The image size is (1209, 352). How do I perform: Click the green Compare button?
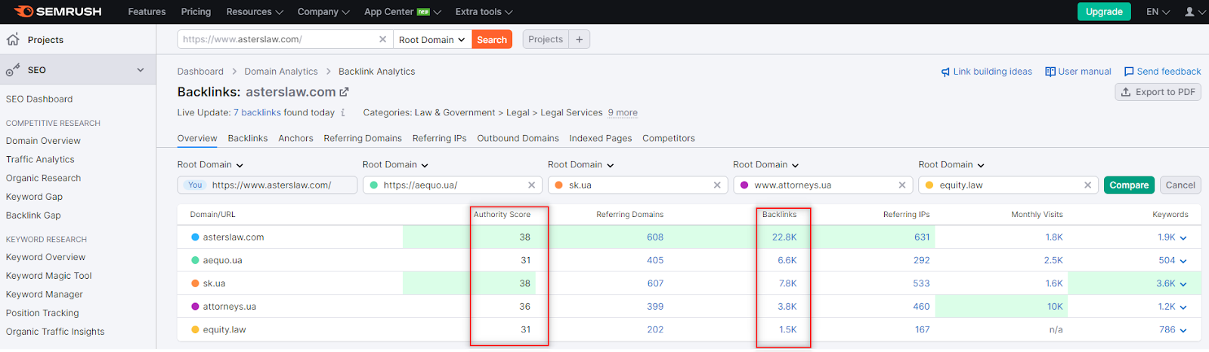pos(1129,185)
